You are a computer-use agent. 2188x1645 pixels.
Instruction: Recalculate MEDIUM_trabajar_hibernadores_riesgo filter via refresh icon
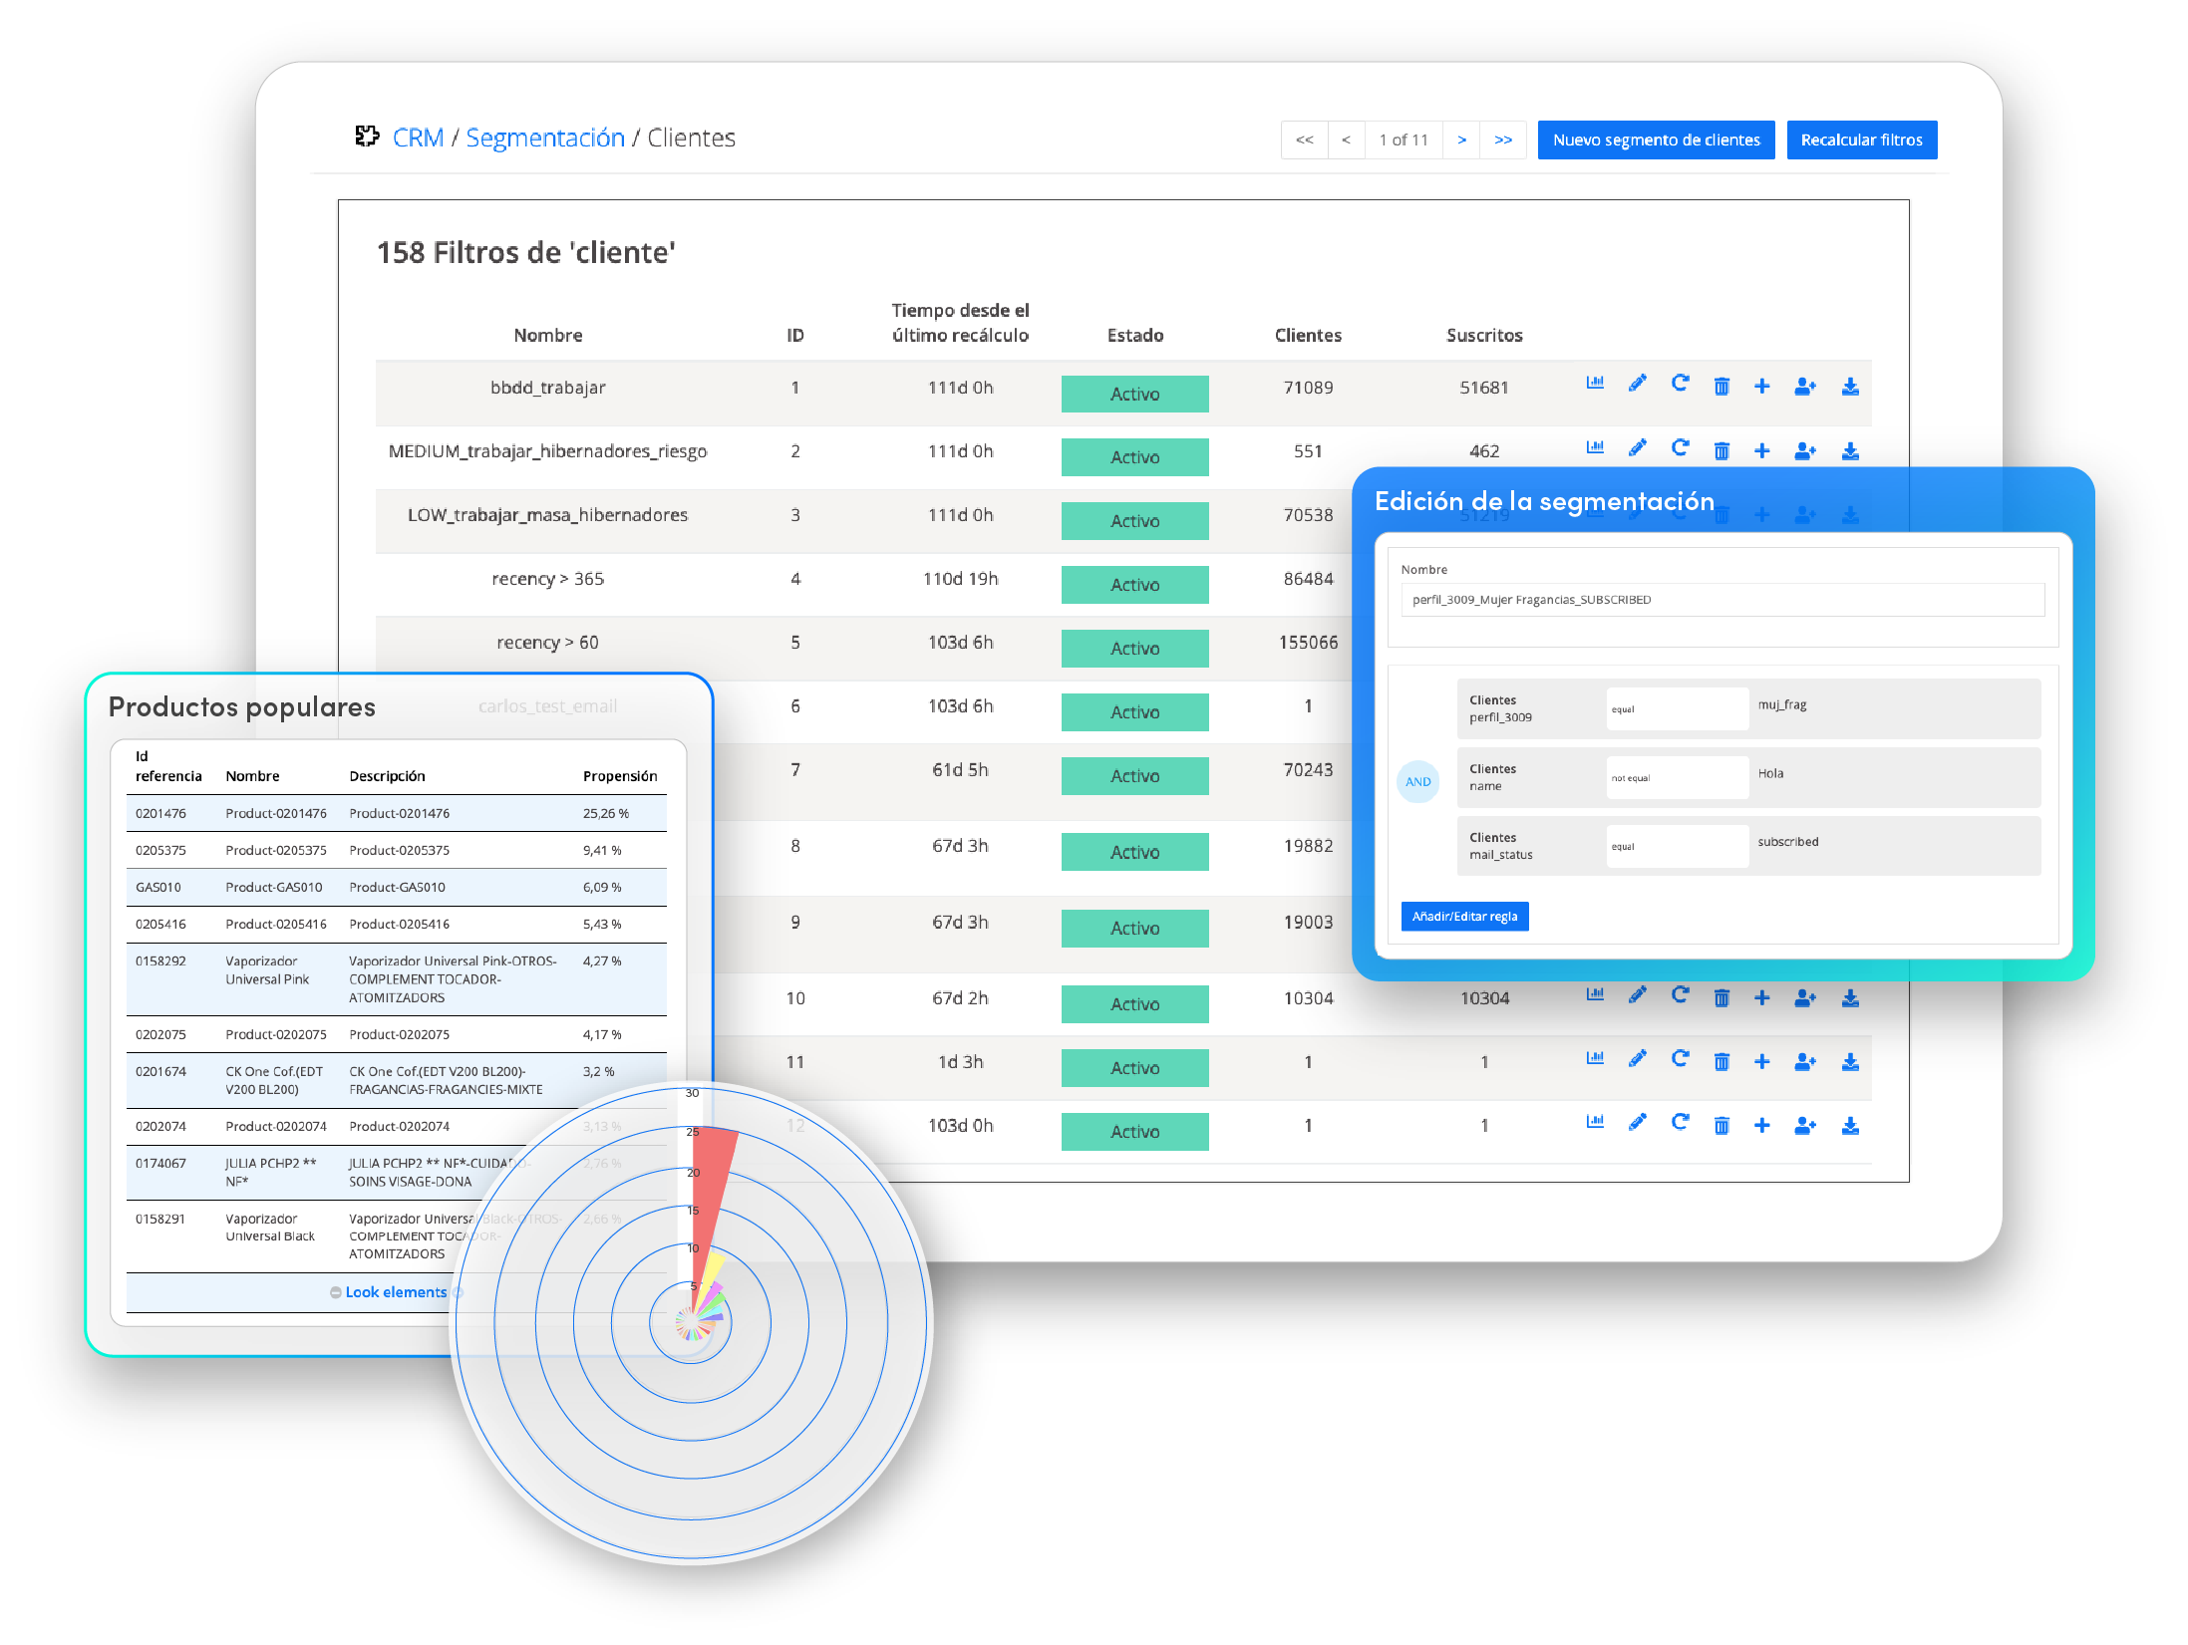point(1680,448)
